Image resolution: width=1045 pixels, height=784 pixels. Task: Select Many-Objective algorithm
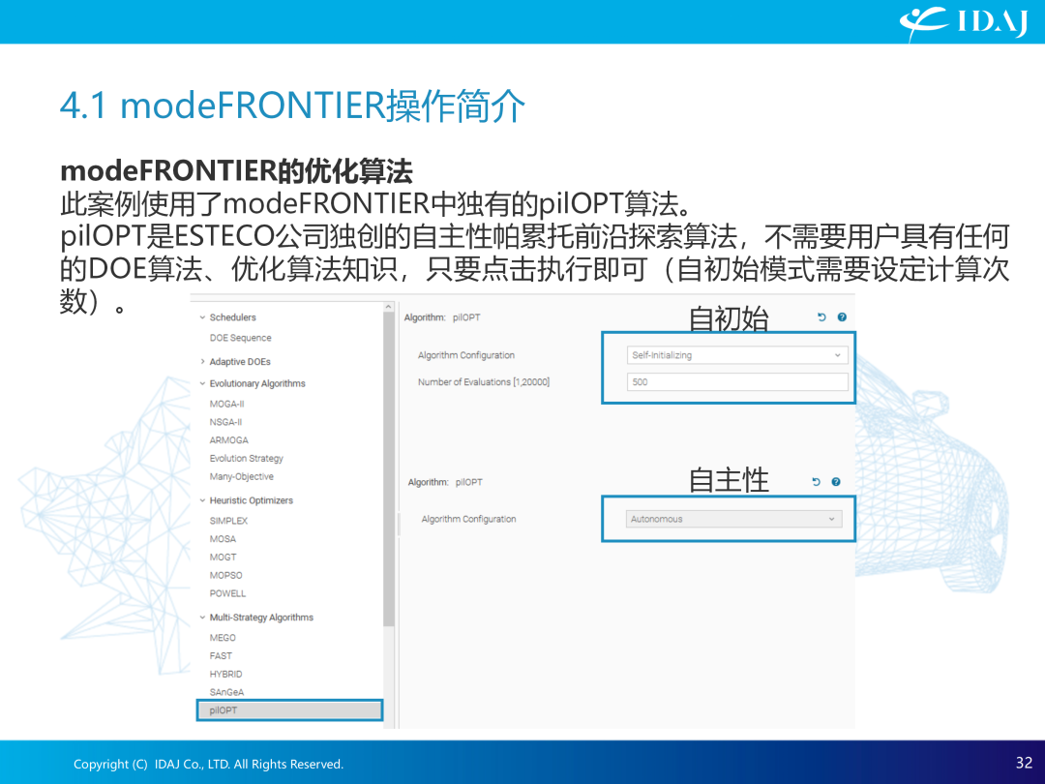pos(242,476)
